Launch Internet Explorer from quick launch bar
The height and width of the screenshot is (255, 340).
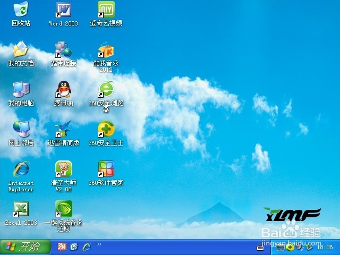coord(87,246)
